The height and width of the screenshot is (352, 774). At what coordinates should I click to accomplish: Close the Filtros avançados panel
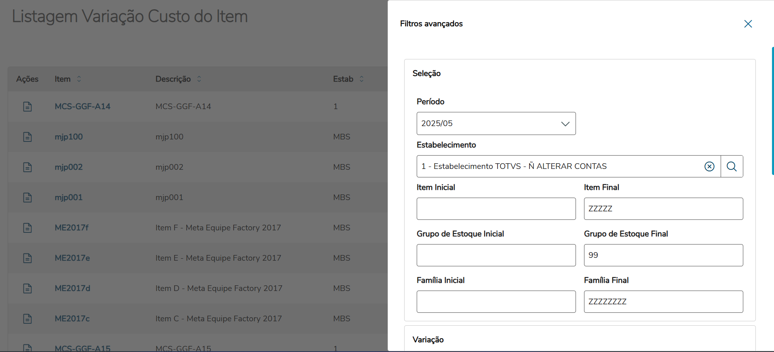pos(748,24)
